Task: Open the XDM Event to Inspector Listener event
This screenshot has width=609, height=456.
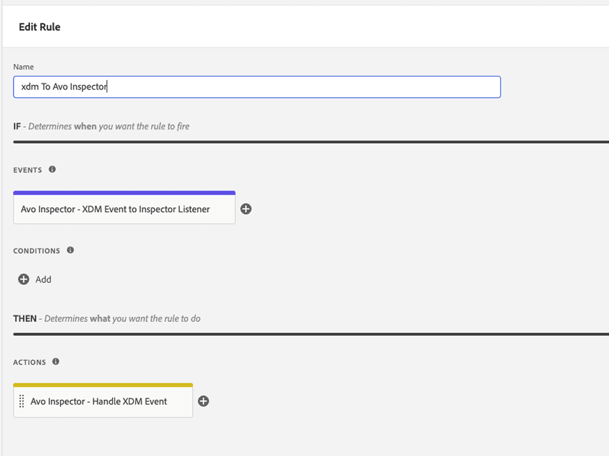Action: [x=115, y=209]
